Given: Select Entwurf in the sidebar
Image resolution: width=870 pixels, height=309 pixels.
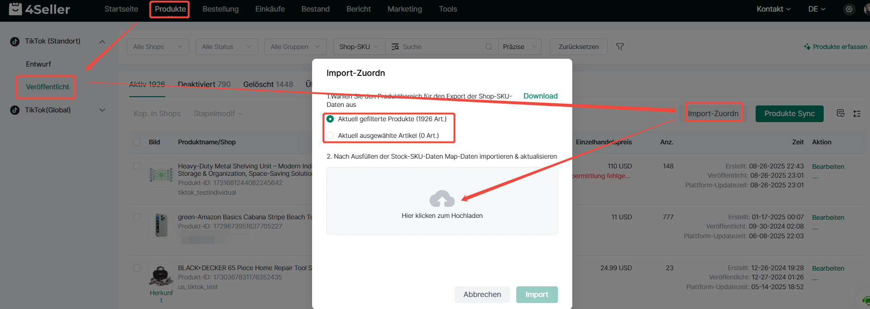Looking at the screenshot, I should [x=38, y=64].
